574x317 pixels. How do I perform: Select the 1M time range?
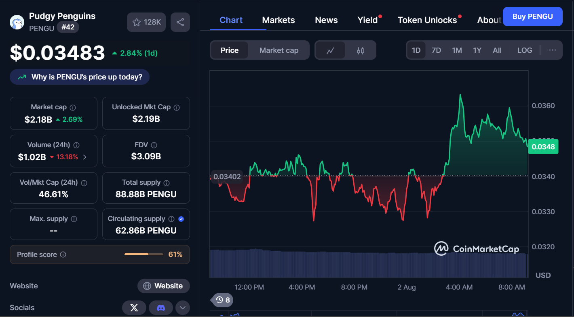tap(457, 50)
